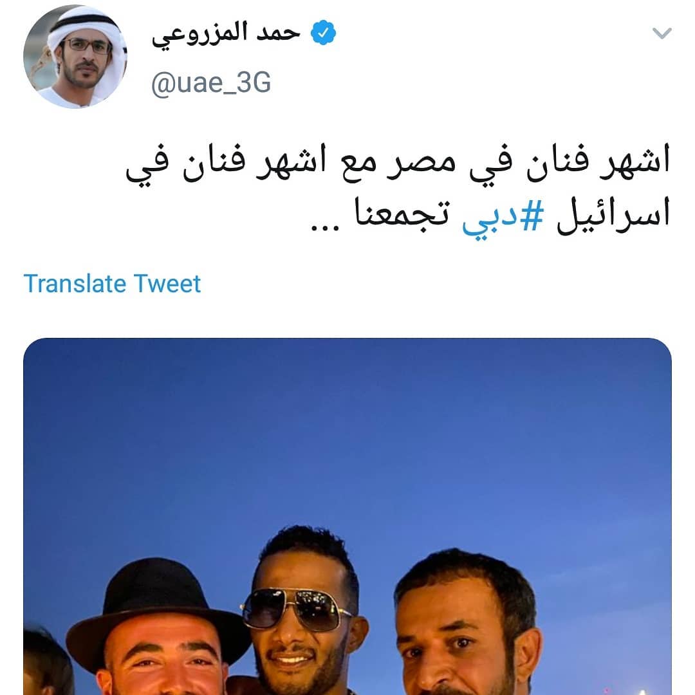Click the blue sky area of the photo
This screenshot has width=695, height=695.
pyautogui.click(x=347, y=434)
